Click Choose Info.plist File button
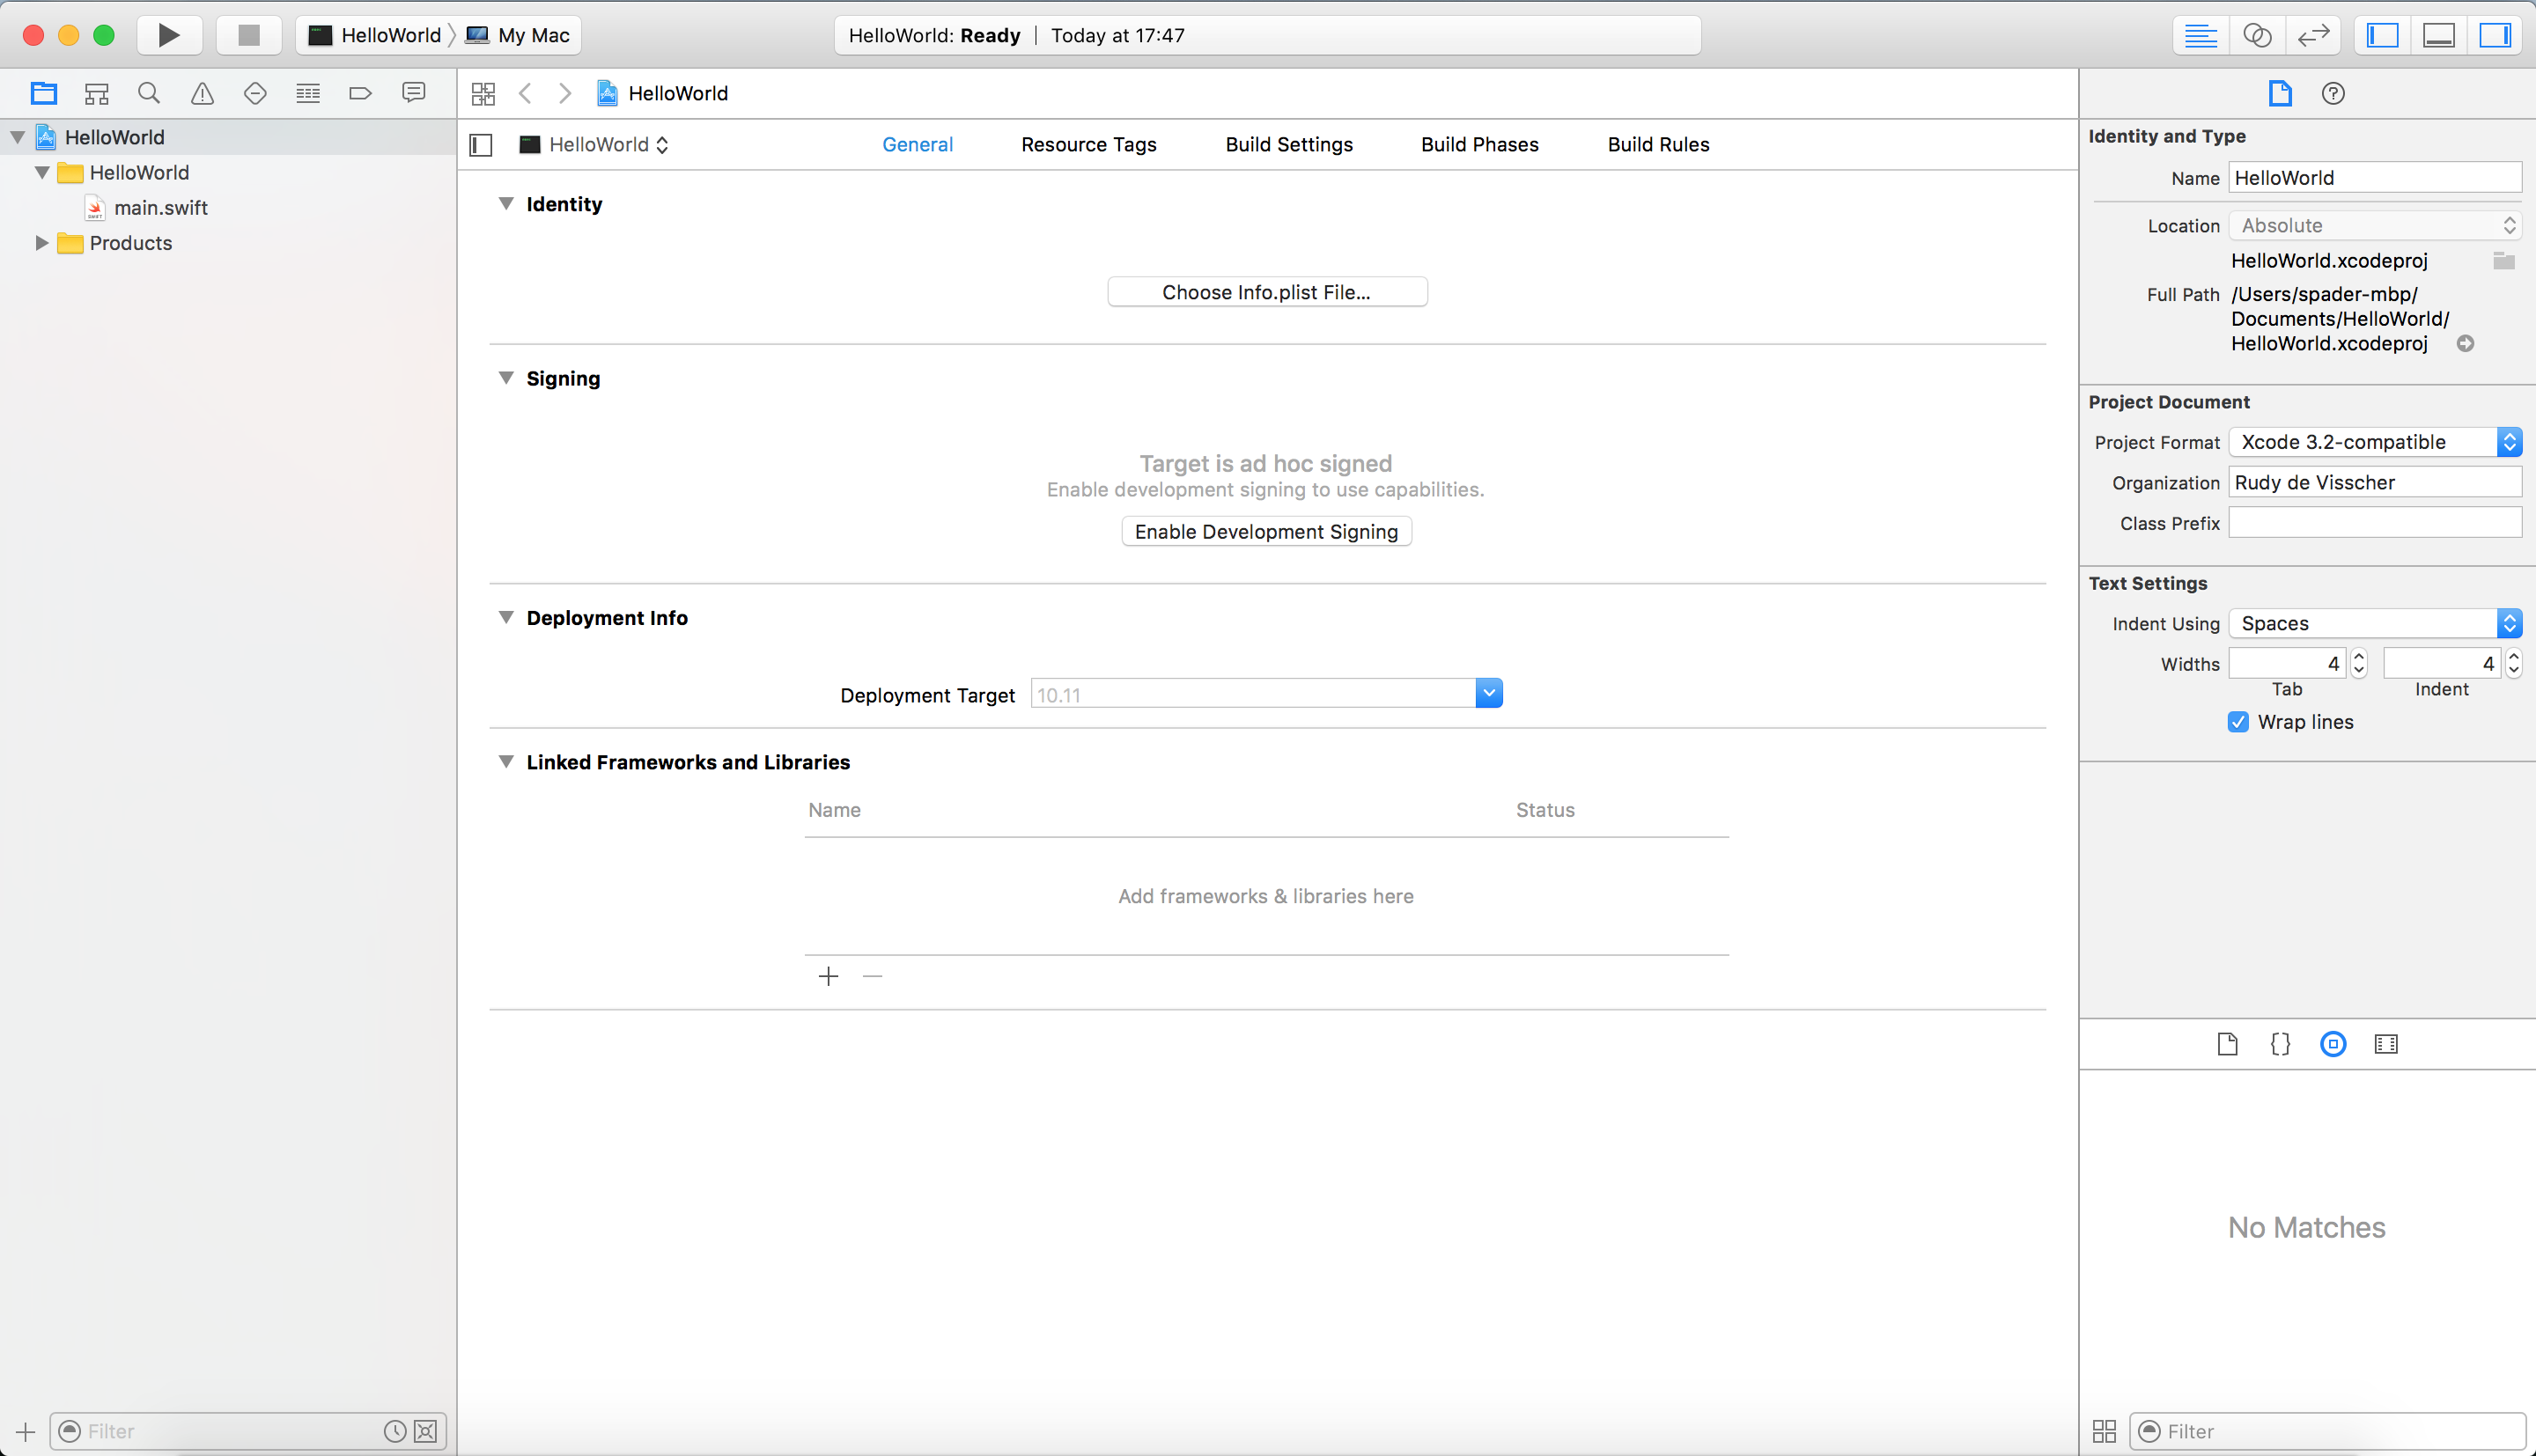Viewport: 2536px width, 1456px height. tap(1267, 292)
